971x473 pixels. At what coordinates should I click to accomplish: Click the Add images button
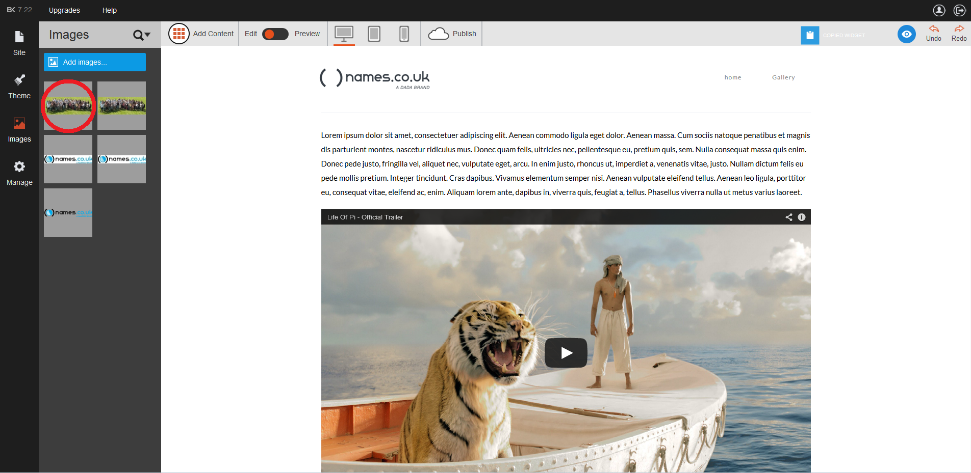(95, 62)
